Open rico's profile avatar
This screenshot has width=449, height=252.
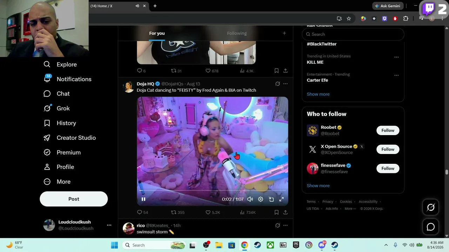pos(129,229)
